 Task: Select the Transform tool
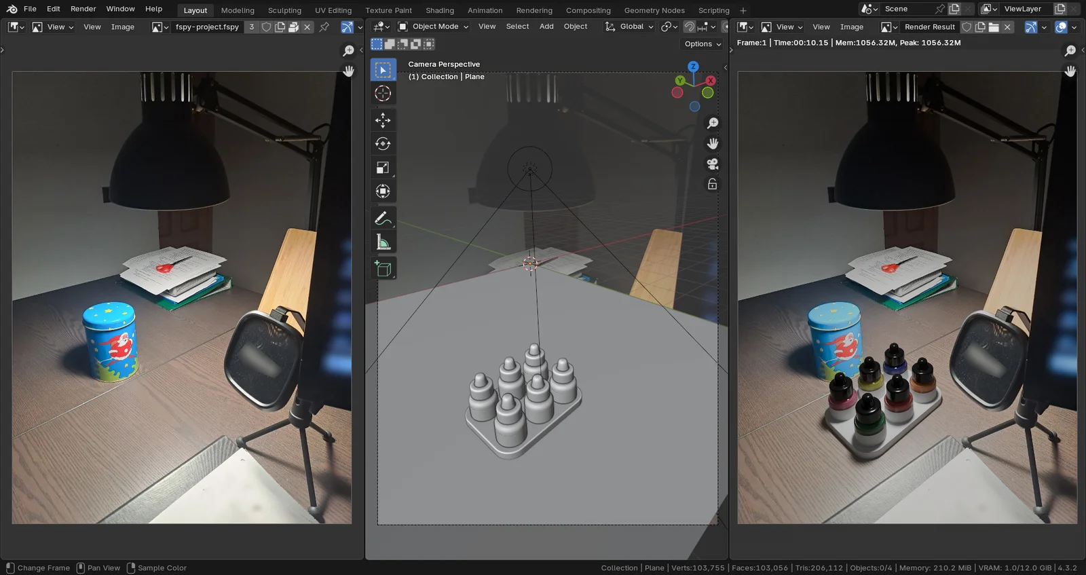coord(383,191)
